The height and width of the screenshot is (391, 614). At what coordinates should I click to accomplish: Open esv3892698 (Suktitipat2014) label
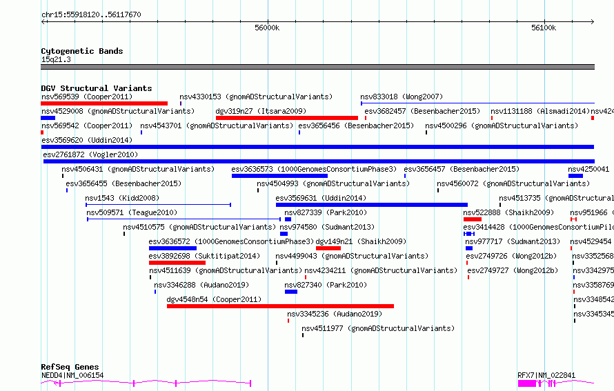204,256
